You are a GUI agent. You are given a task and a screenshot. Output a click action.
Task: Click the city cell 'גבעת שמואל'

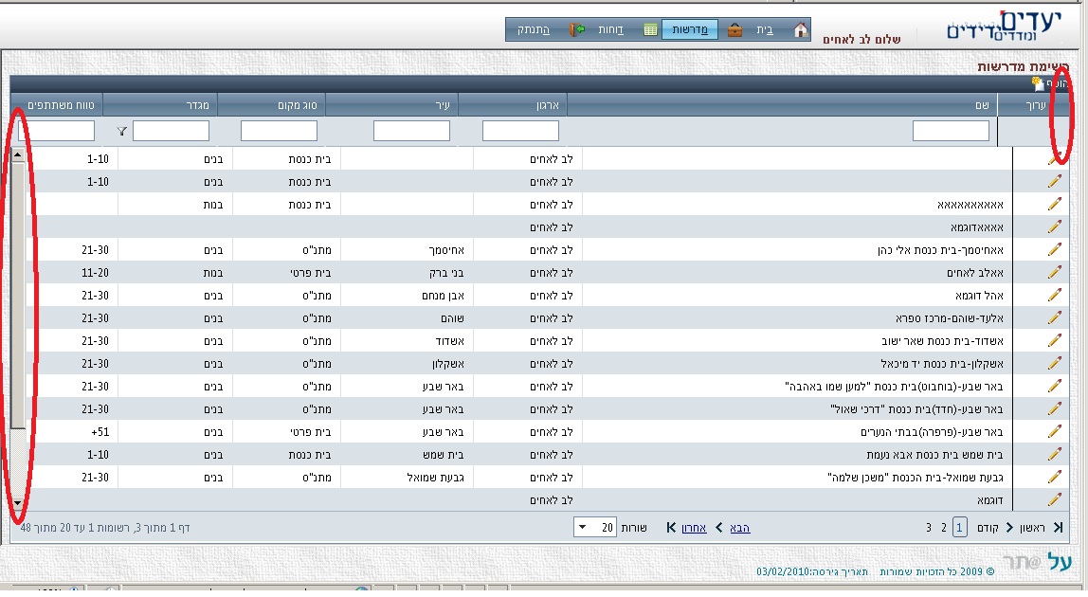pos(435,478)
